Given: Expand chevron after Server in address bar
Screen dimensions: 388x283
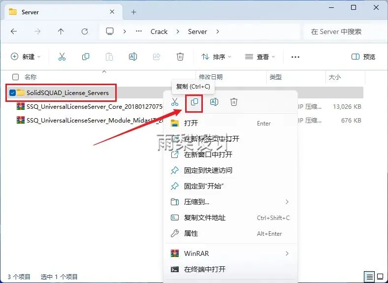Looking at the screenshot, I should 218,31.
